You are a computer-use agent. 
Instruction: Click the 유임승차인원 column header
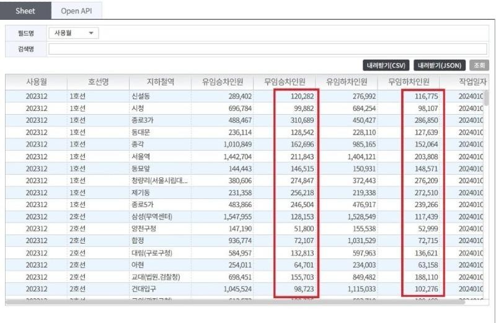coord(222,82)
